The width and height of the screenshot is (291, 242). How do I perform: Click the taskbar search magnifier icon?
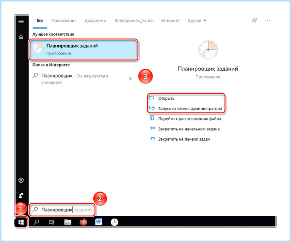click(x=36, y=222)
